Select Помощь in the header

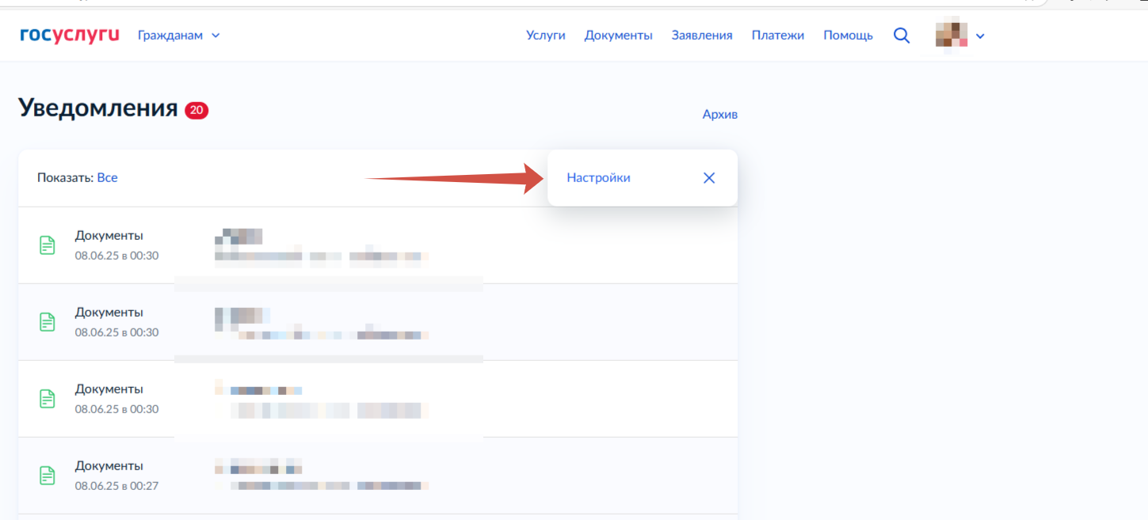[848, 36]
